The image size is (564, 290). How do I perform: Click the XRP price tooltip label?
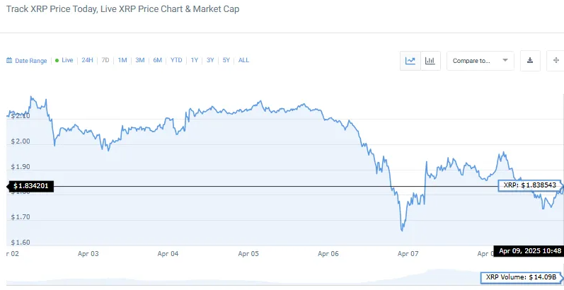pyautogui.click(x=531, y=185)
